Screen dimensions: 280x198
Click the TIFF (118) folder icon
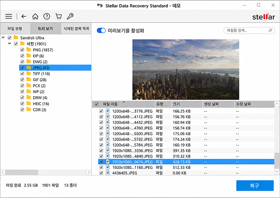(x=29, y=73)
